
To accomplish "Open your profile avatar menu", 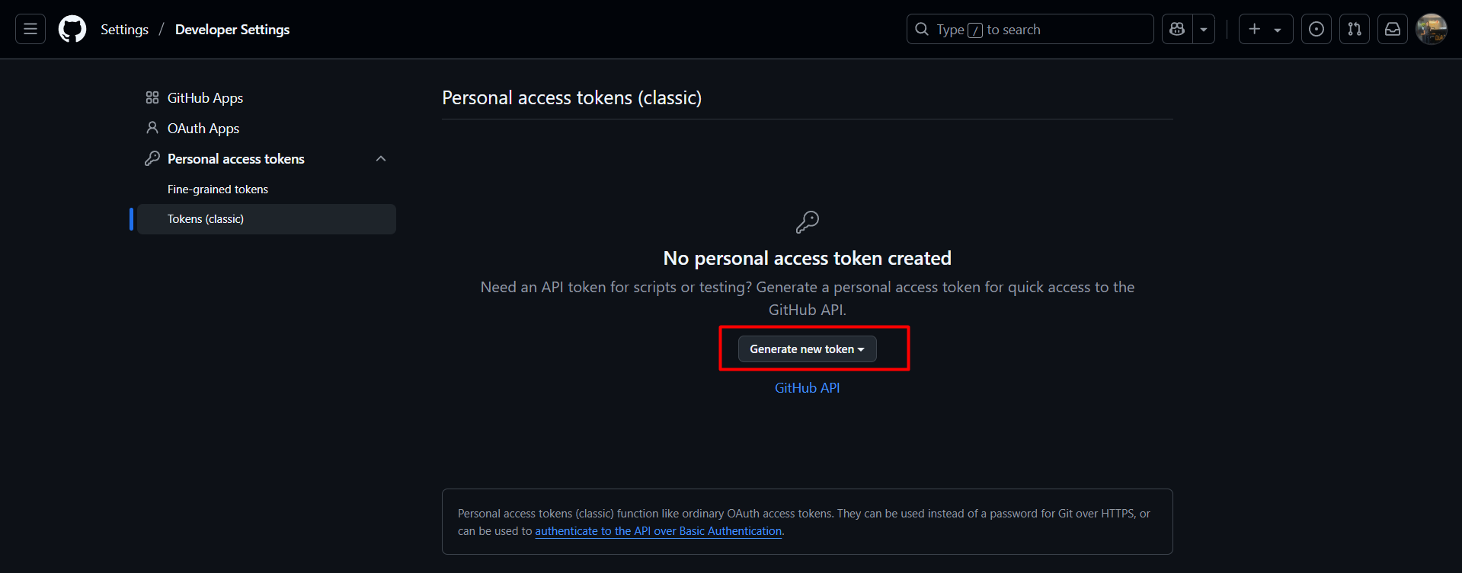I will click(x=1432, y=28).
